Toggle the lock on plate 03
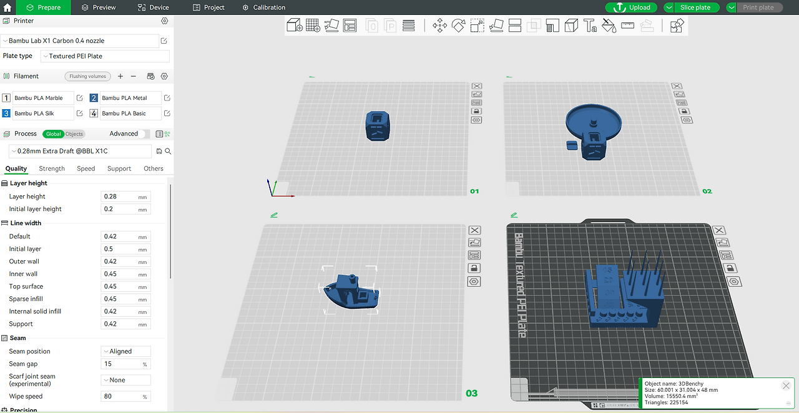Image resolution: width=799 pixels, height=413 pixels. pyautogui.click(x=474, y=268)
